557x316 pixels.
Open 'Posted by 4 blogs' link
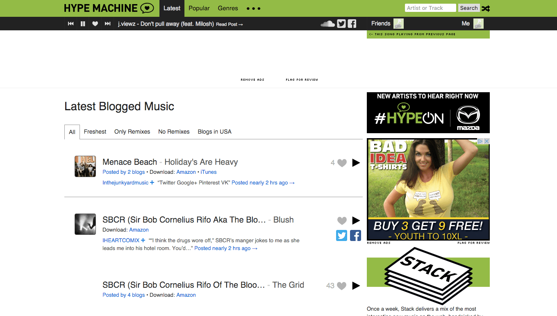click(124, 295)
